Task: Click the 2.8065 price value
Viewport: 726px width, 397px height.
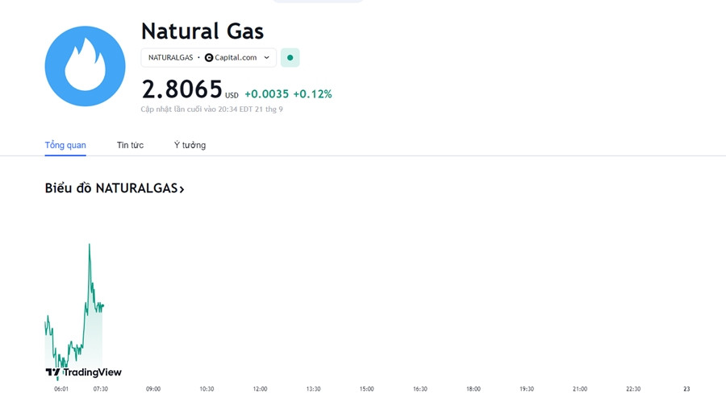Action: [x=182, y=89]
